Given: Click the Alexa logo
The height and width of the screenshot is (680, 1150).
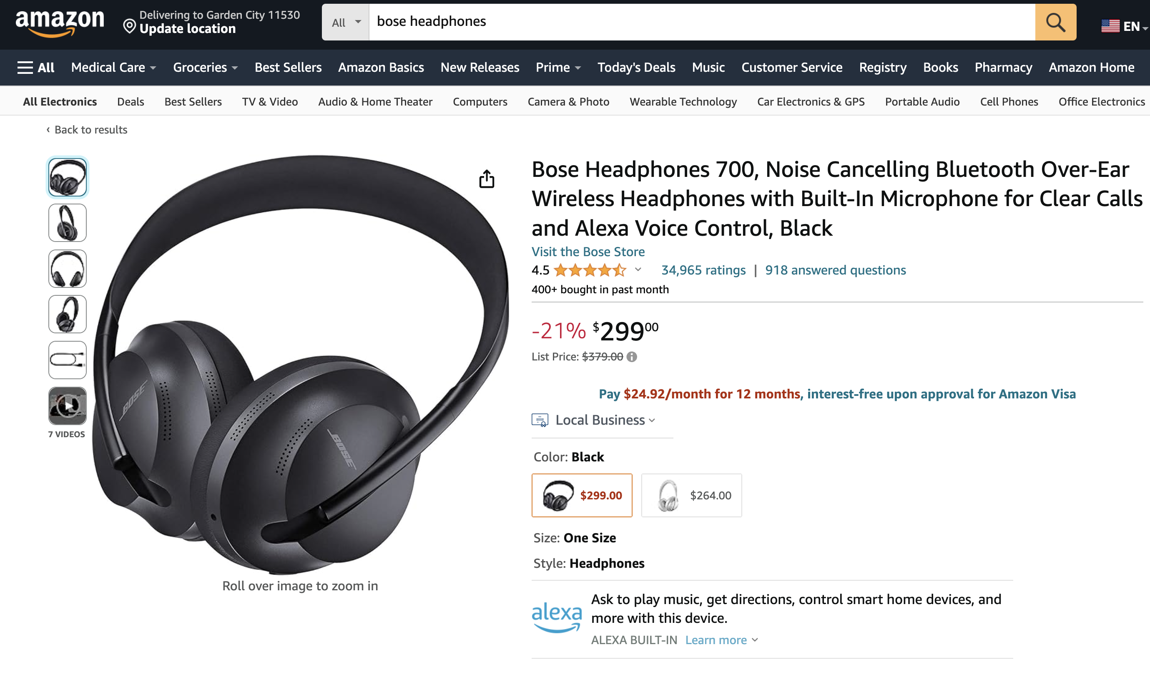Looking at the screenshot, I should click(x=557, y=617).
